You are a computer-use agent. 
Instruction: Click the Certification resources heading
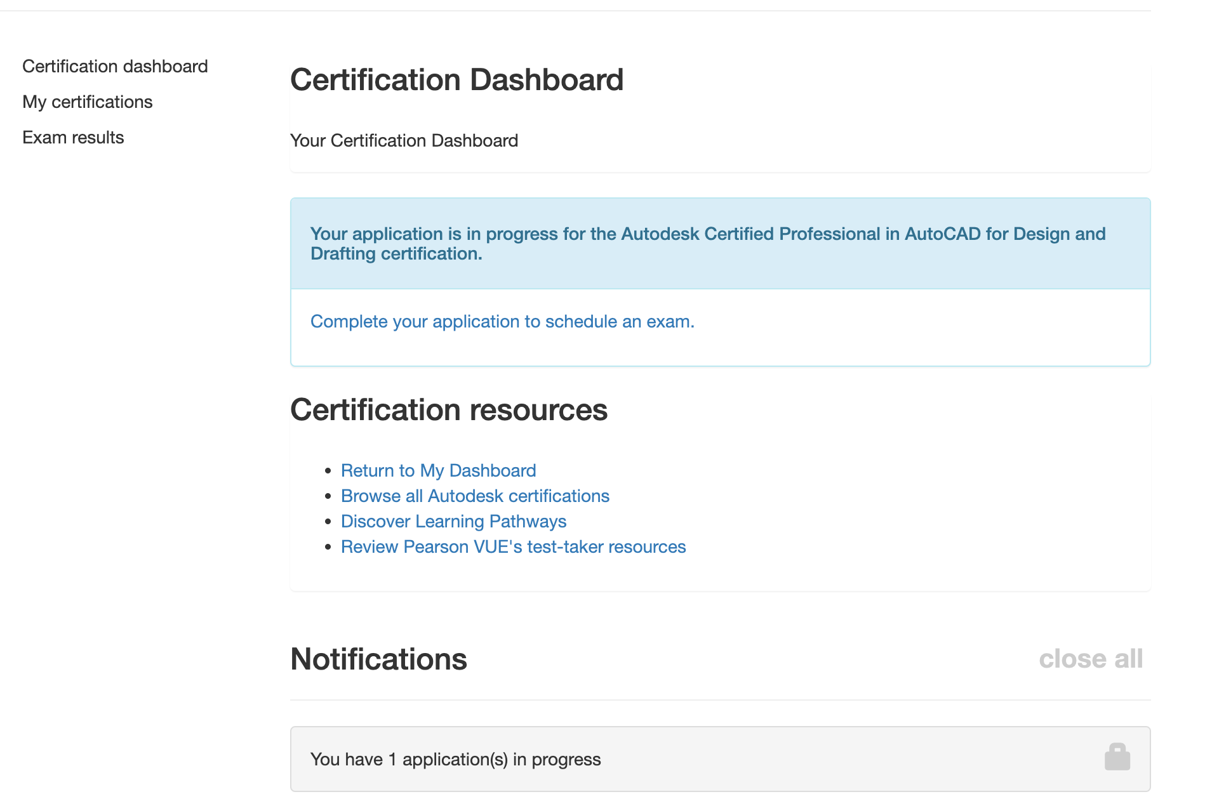(x=449, y=409)
